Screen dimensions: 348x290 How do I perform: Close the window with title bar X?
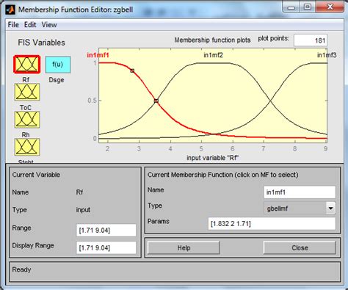coord(330,7)
